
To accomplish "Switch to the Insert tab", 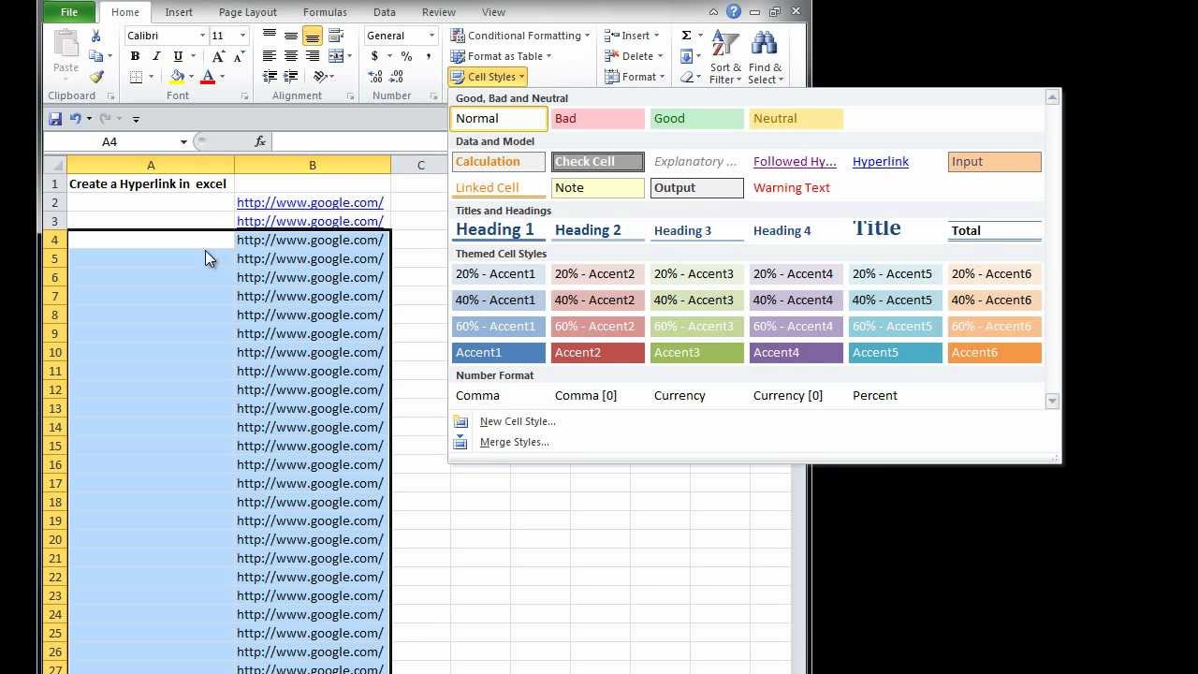I will (179, 12).
